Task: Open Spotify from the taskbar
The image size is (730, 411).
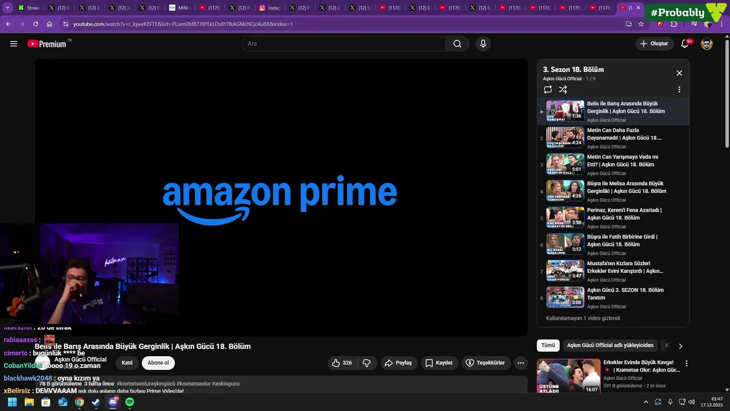Action: (x=129, y=402)
